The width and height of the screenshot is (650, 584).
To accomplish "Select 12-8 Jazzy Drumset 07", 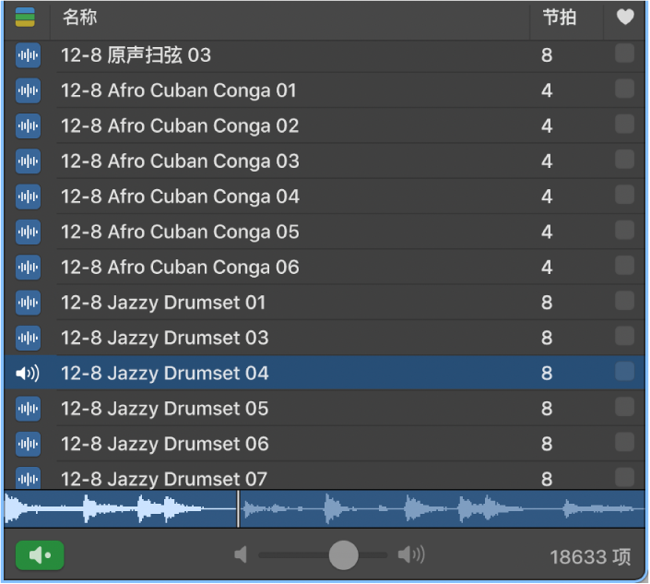I will [x=164, y=479].
